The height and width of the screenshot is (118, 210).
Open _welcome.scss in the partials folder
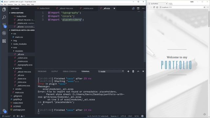(24, 86)
